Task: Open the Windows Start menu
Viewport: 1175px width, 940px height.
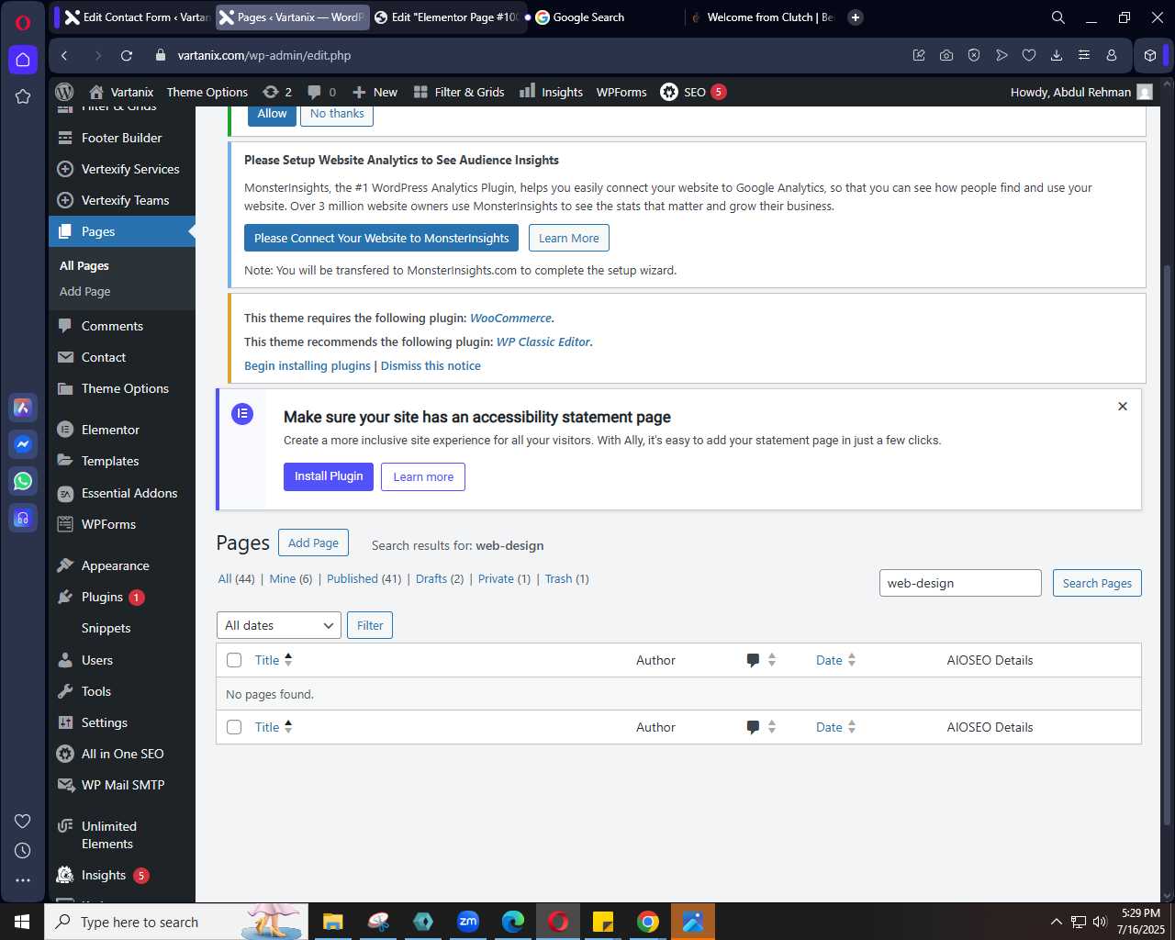Action: point(22,922)
